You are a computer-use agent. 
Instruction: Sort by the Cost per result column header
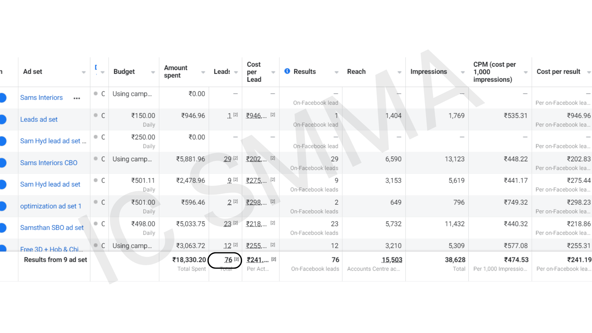click(558, 72)
